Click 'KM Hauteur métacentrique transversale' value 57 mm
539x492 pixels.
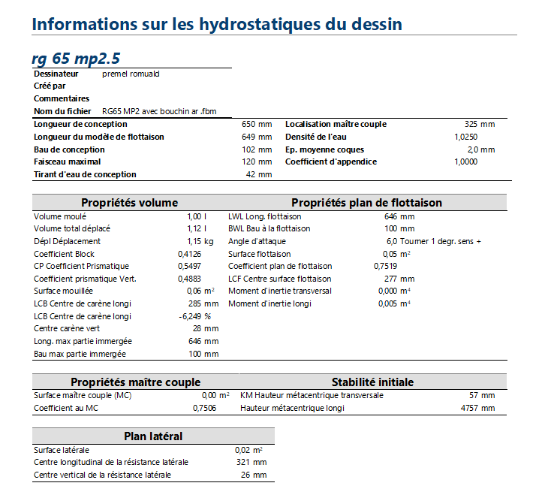point(482,396)
